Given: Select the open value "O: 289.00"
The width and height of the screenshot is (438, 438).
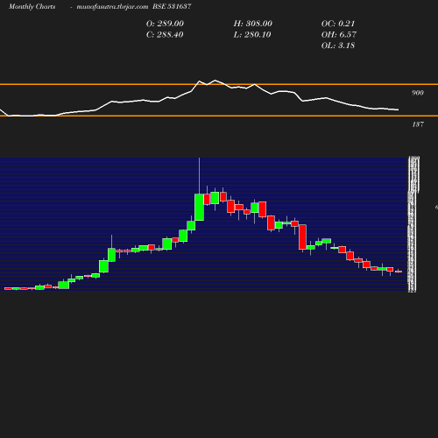Looking at the screenshot, I should pos(165,24).
